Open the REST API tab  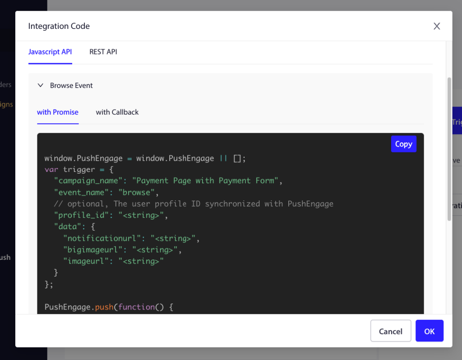(103, 52)
